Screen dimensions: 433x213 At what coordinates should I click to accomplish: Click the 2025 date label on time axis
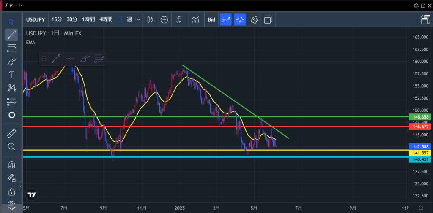click(179, 208)
